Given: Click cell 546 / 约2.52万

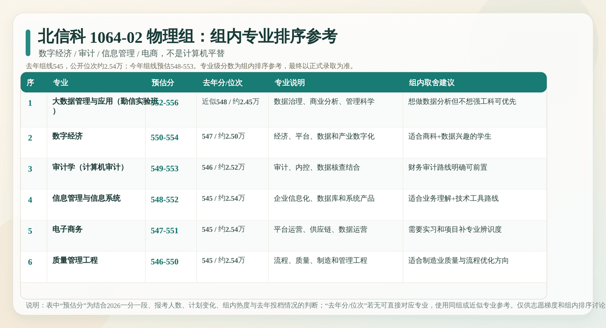Looking at the screenshot, I should (x=223, y=167).
